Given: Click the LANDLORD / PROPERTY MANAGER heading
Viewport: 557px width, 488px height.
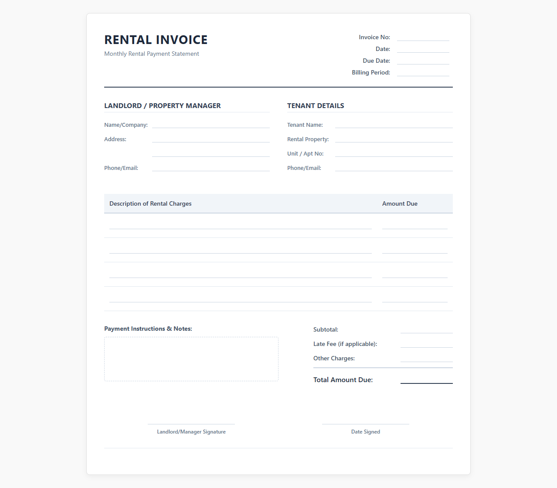Looking at the screenshot, I should point(163,105).
